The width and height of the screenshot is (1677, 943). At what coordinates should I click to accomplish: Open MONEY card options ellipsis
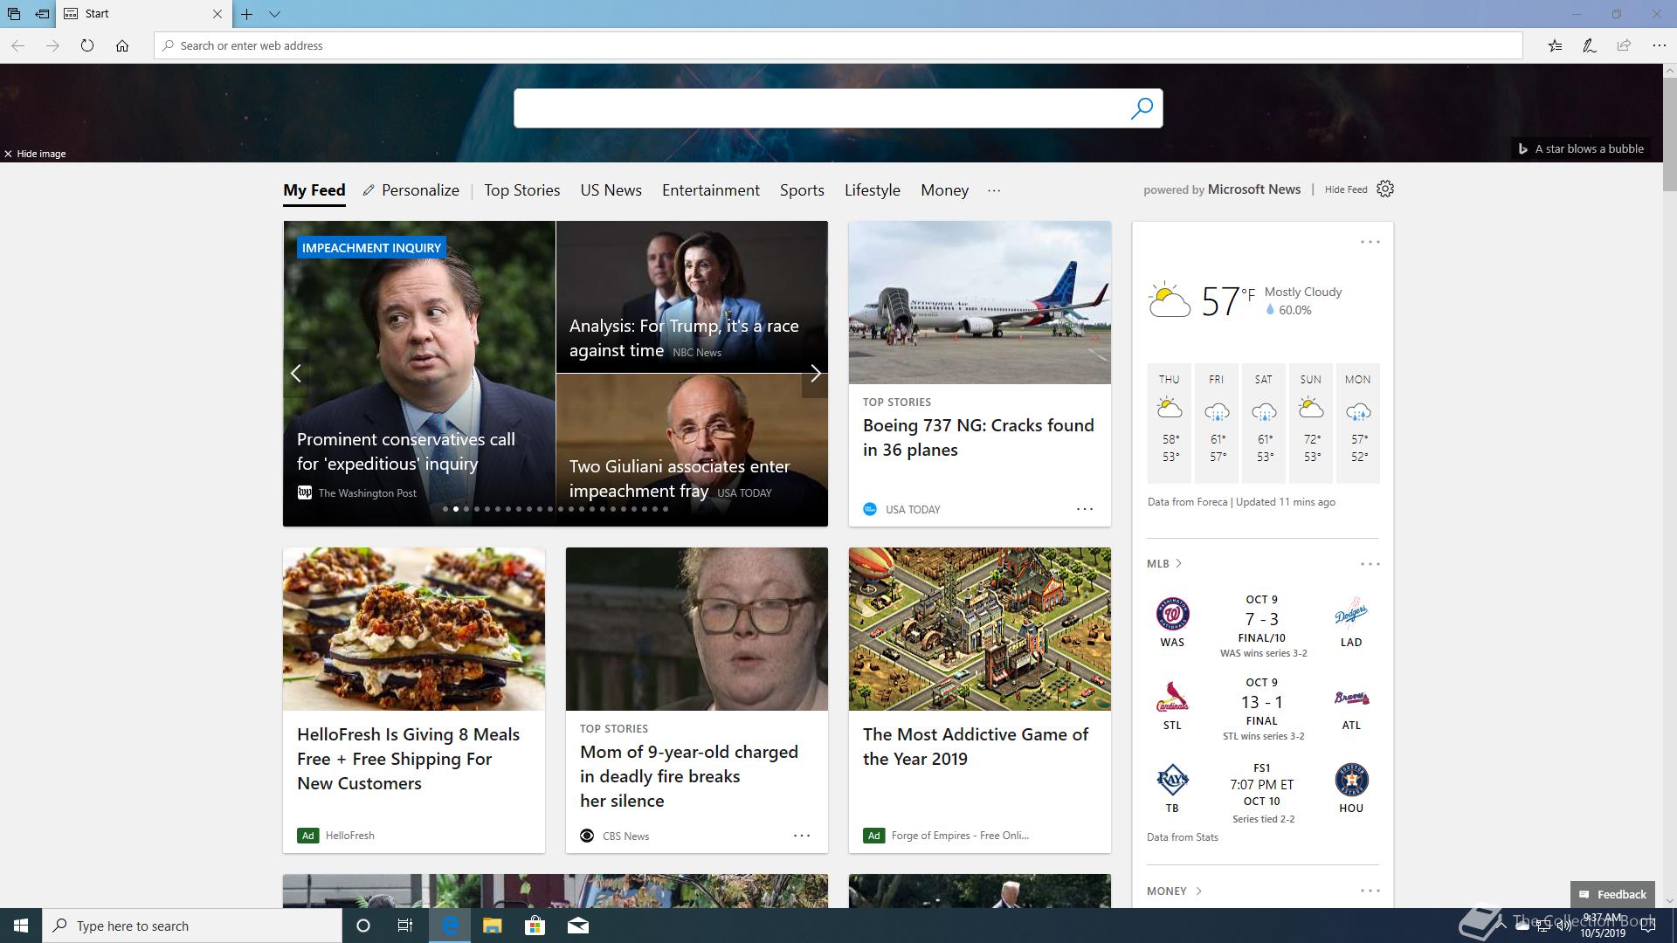1370,891
